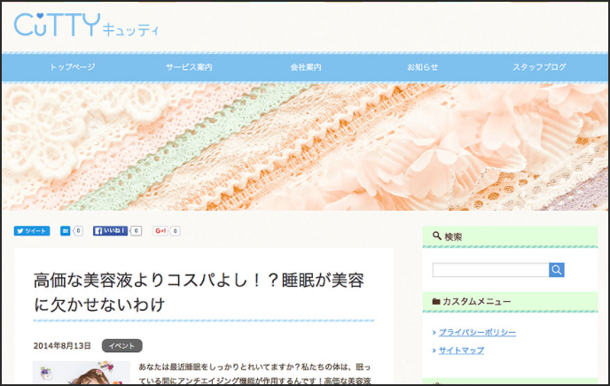Click the CuTTY logo in the header
The image size is (610, 386).
(86, 25)
